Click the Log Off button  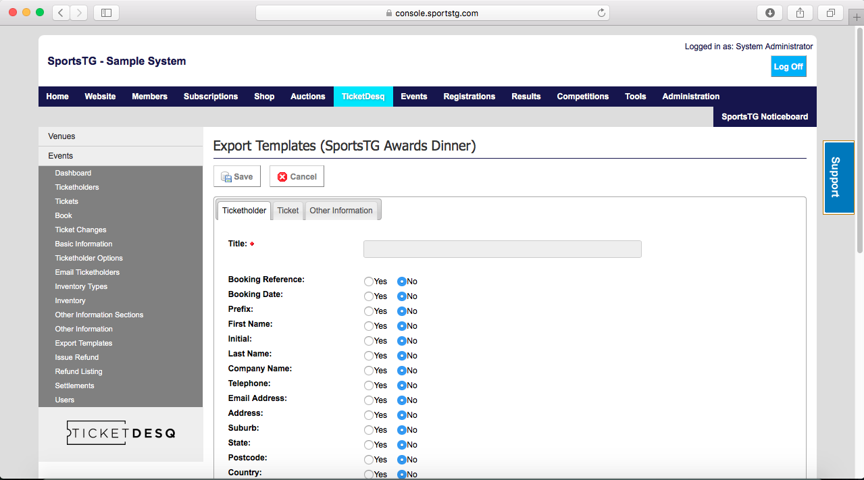coord(788,67)
